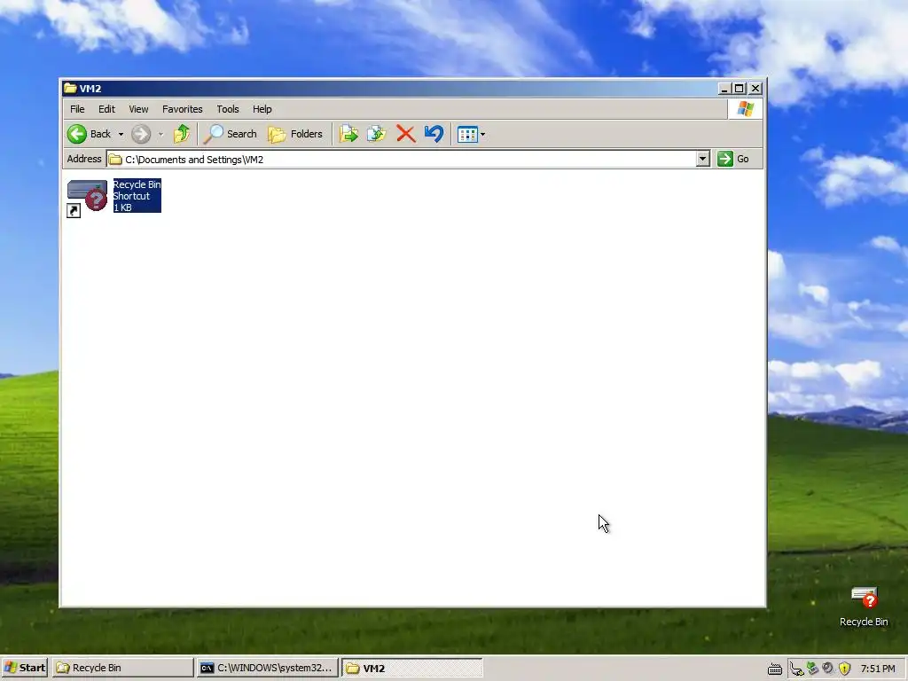Click the VM2 taskbar button
This screenshot has width=908, height=681.
411,669
